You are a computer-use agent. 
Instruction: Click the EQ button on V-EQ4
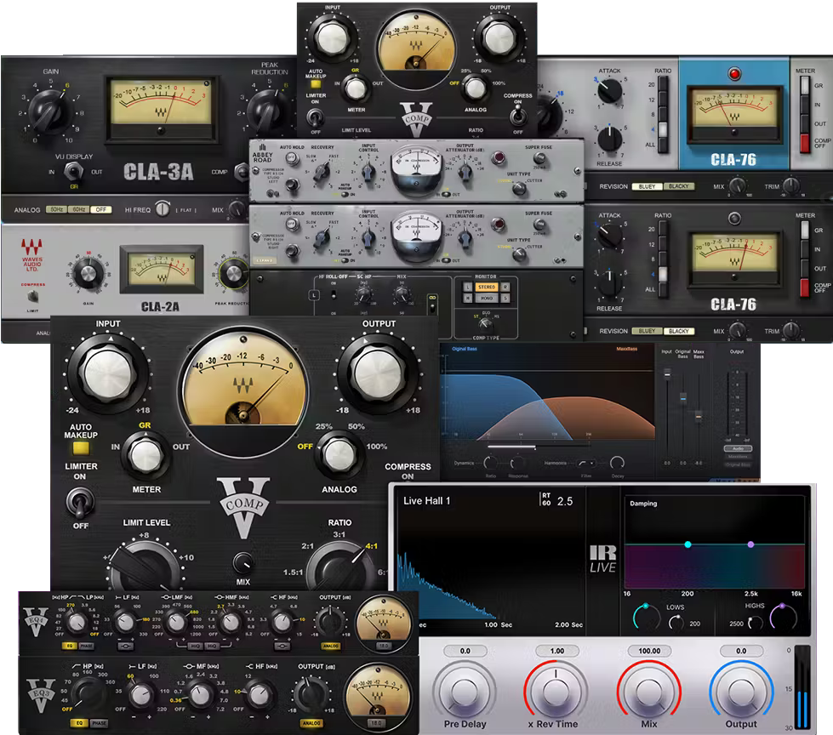[x=70, y=646]
